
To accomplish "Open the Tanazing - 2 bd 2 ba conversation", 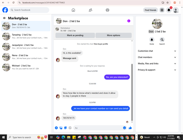I will 26,36.
